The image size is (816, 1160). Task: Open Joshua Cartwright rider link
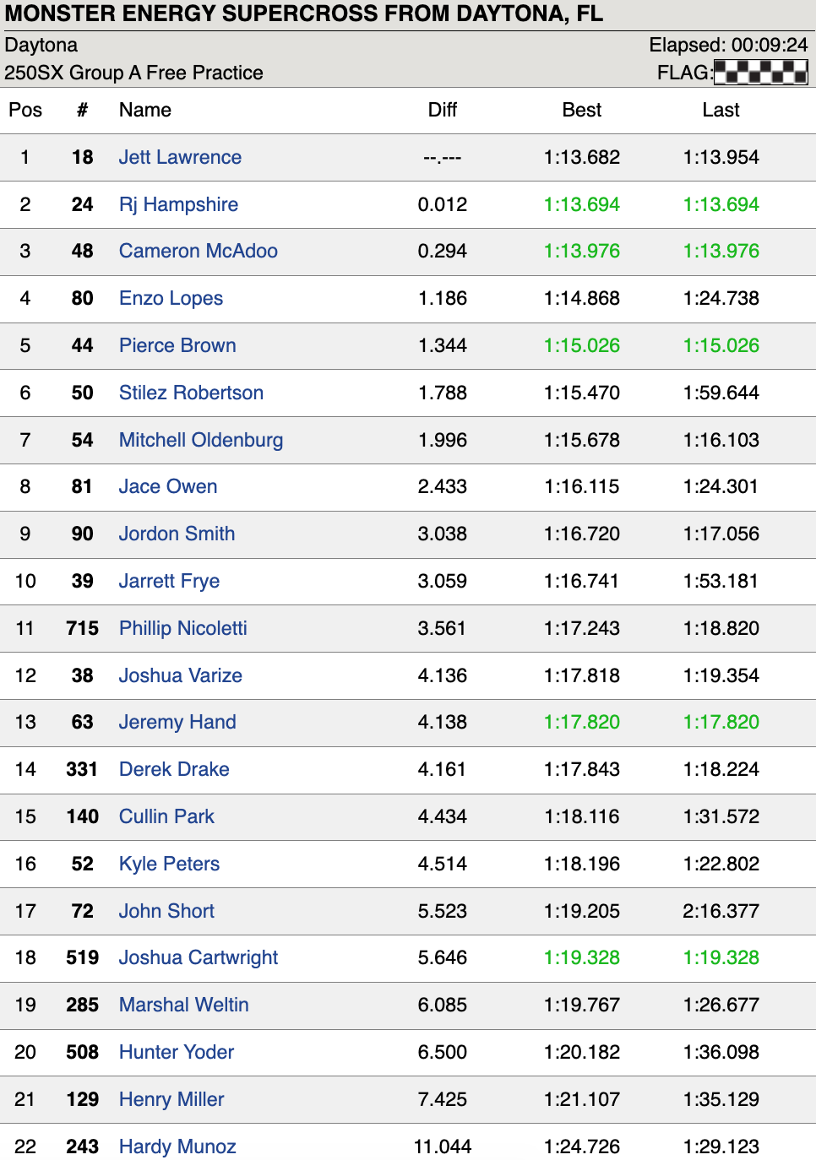(198, 957)
